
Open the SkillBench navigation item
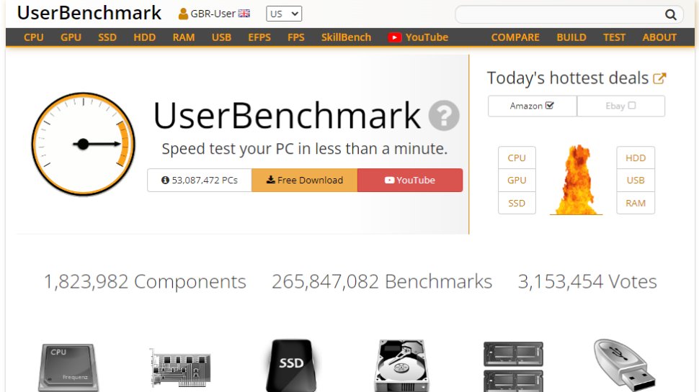[346, 37]
